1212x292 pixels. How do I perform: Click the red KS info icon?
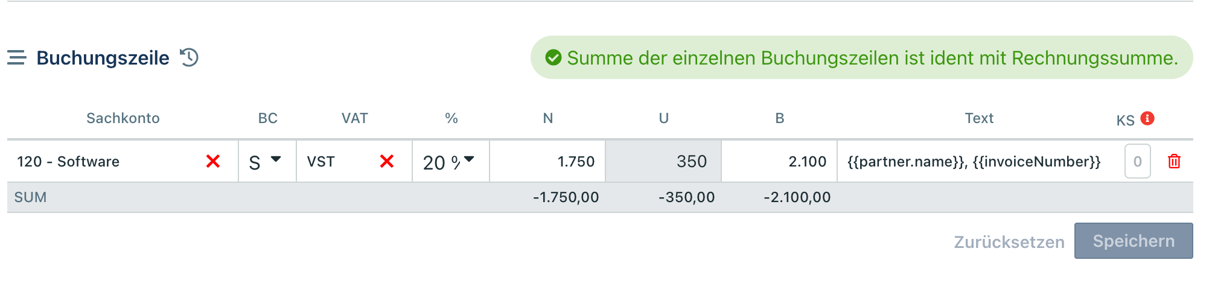click(1148, 118)
